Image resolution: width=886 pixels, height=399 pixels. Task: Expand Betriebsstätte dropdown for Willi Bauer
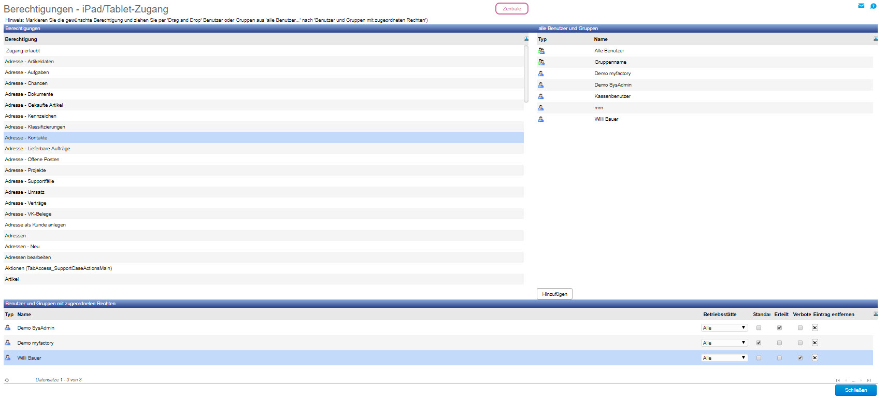click(724, 358)
